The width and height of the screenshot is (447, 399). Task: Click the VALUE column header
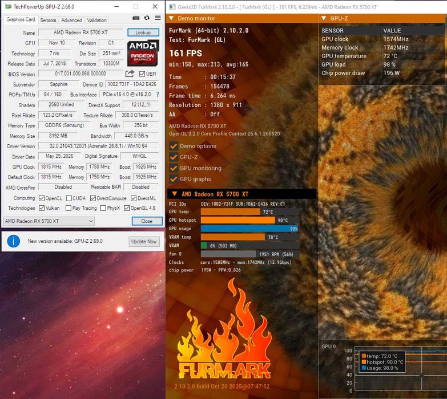[x=413, y=30]
